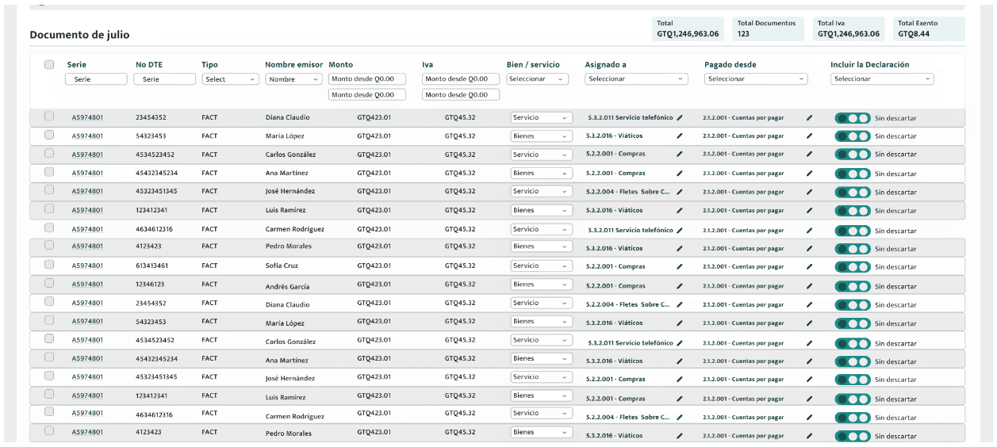Screen dimensions: 997x447
Task: Edit Servicio telefónico pencil in Carlos González row
Action: coord(679,342)
